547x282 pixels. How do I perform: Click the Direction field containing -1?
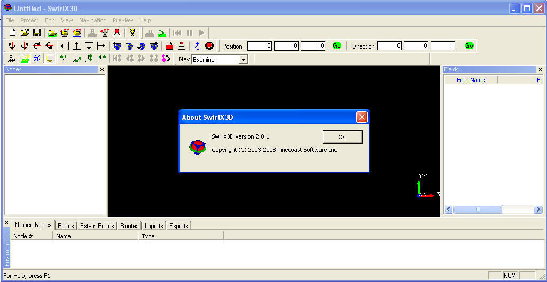443,46
